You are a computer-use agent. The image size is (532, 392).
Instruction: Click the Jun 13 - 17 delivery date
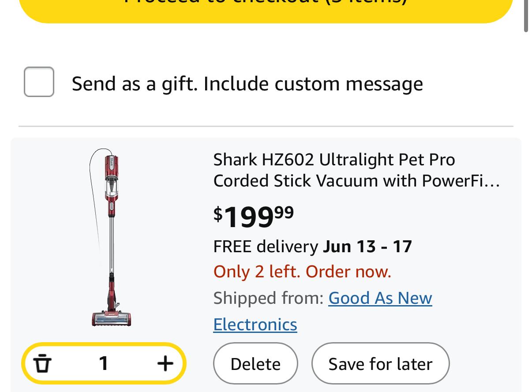pyautogui.click(x=367, y=246)
